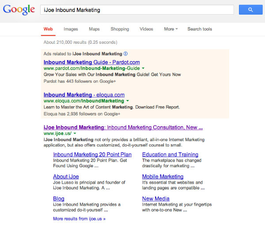Viewport: 265px width, 227px height.
Task: Expand arrow next to eloqua.com URL
Action: pos(128,101)
